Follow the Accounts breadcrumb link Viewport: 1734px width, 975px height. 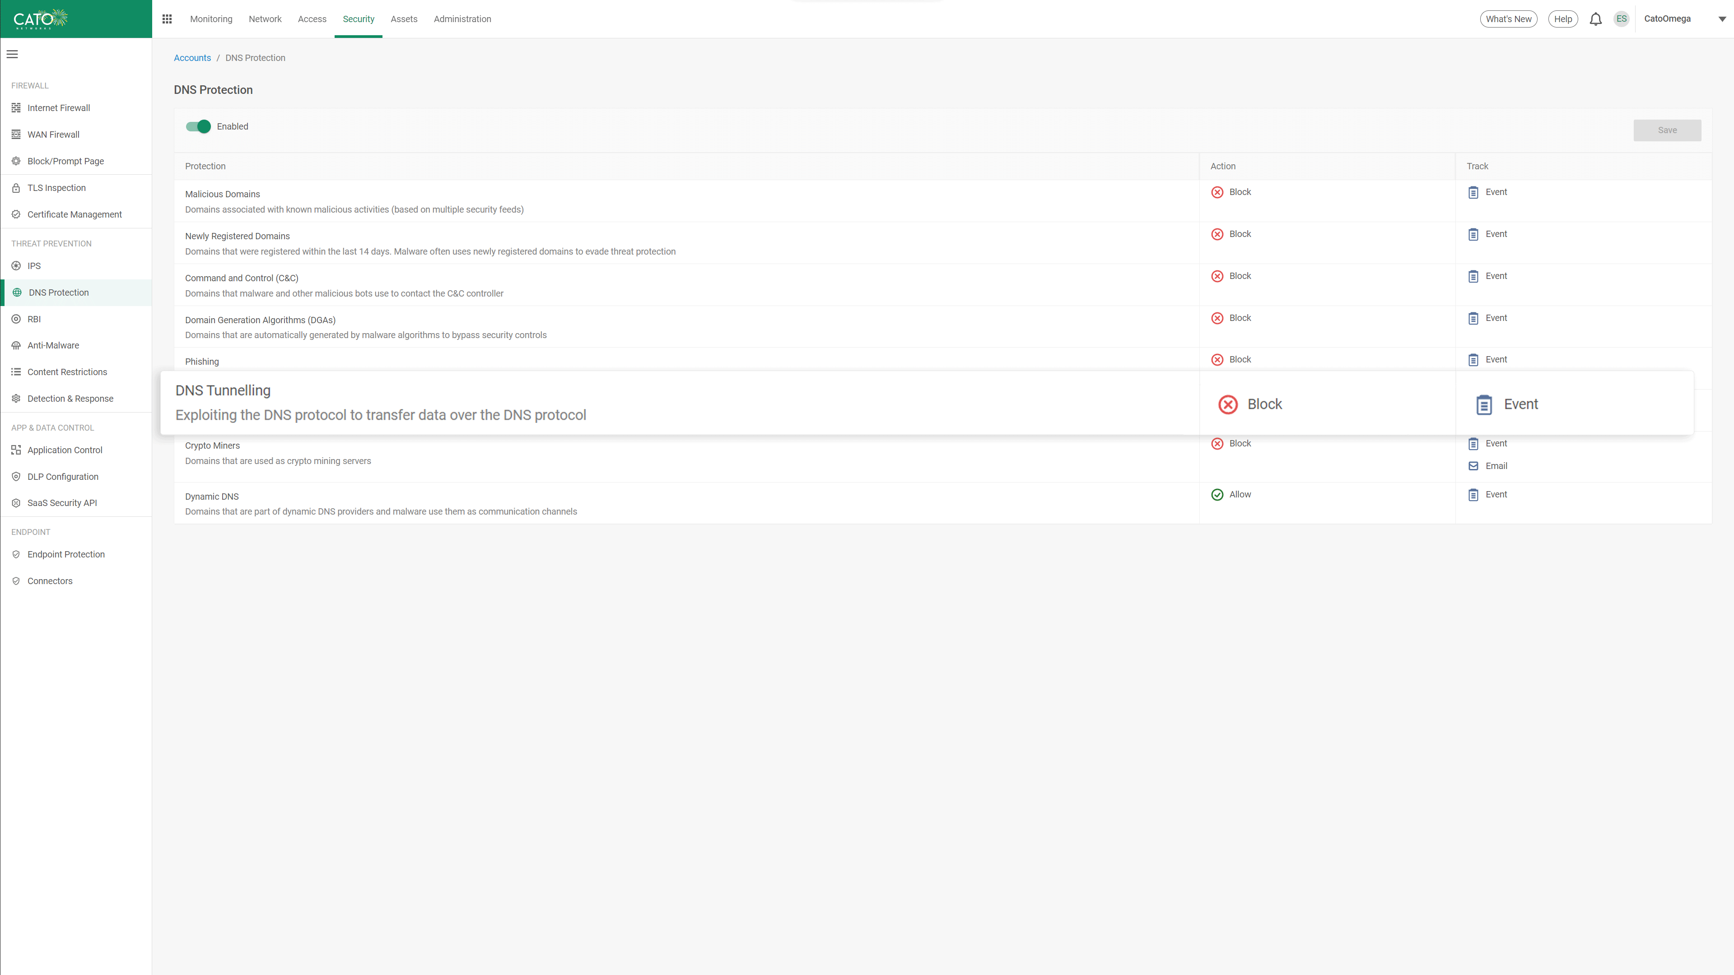click(192, 58)
